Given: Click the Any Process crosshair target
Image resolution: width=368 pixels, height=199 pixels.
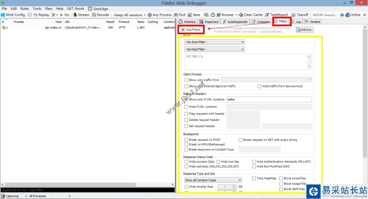Looking at the screenshot, I should pyautogui.click(x=149, y=15).
